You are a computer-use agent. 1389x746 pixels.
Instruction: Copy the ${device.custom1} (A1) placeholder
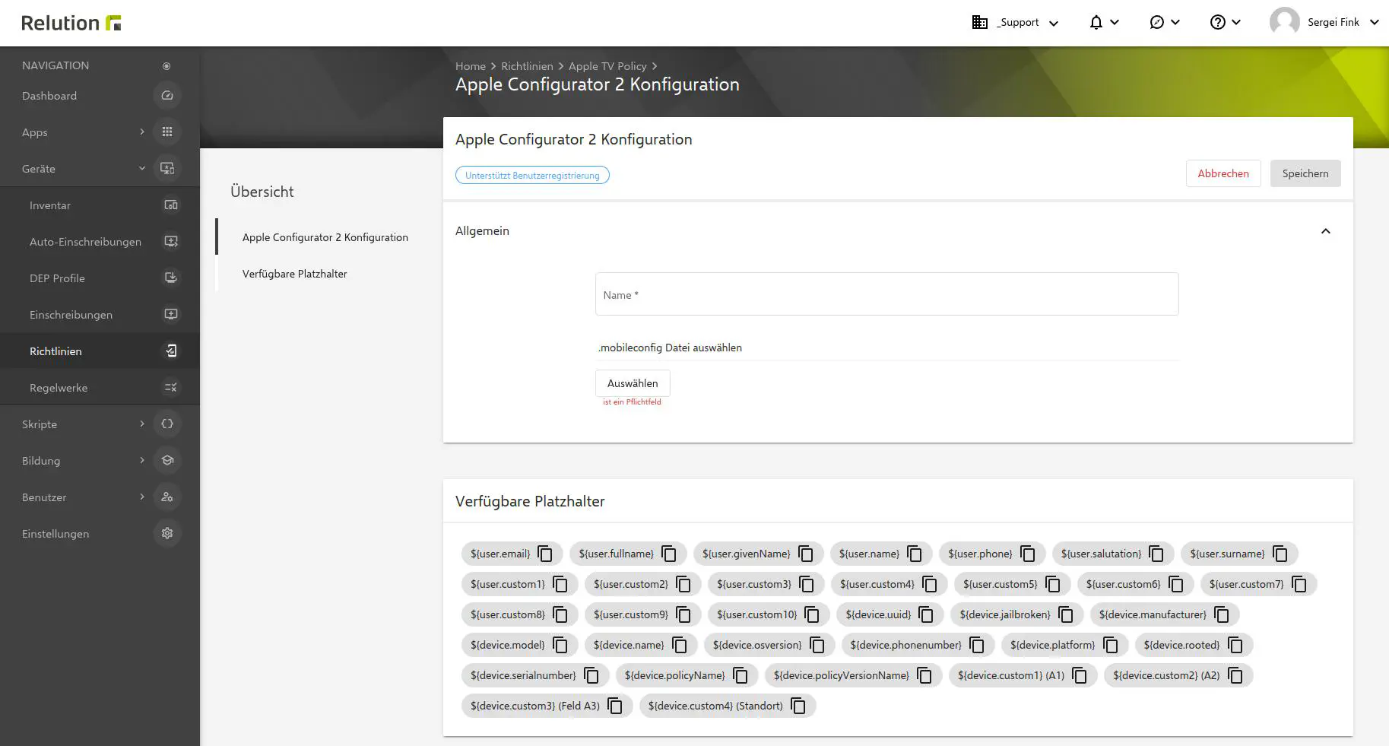click(x=1080, y=675)
